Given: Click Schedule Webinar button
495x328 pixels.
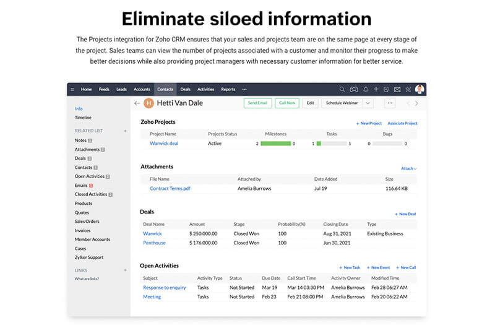Looking at the screenshot, I should [x=342, y=103].
